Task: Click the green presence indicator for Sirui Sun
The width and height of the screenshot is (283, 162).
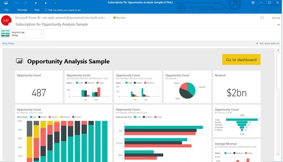Action: (114, 18)
